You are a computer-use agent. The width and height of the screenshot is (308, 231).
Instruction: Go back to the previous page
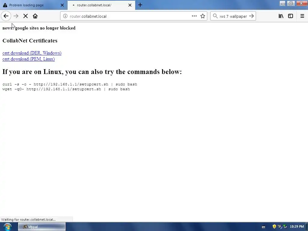[x=6, y=16]
